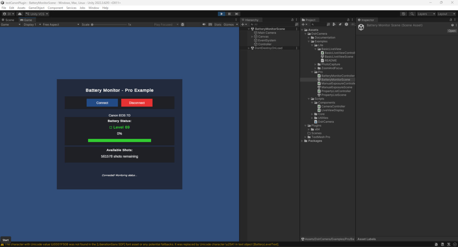Open the Component menu
Viewport: 458px width, 247px height.
pyautogui.click(x=55, y=8)
